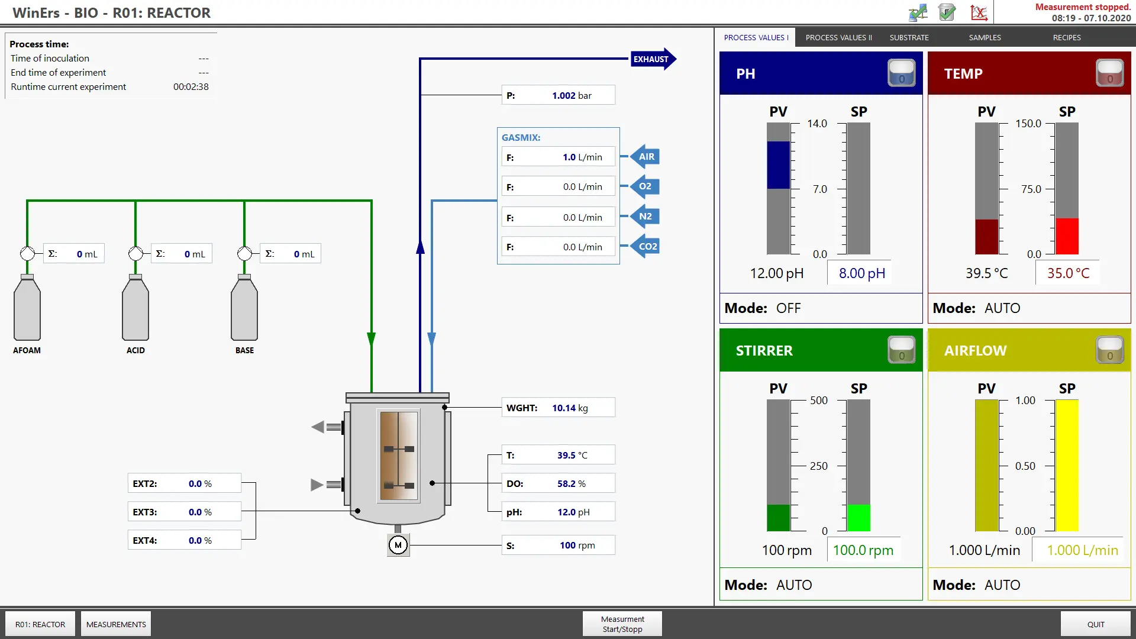Open the PROCESS VALUES II tab

point(838,37)
